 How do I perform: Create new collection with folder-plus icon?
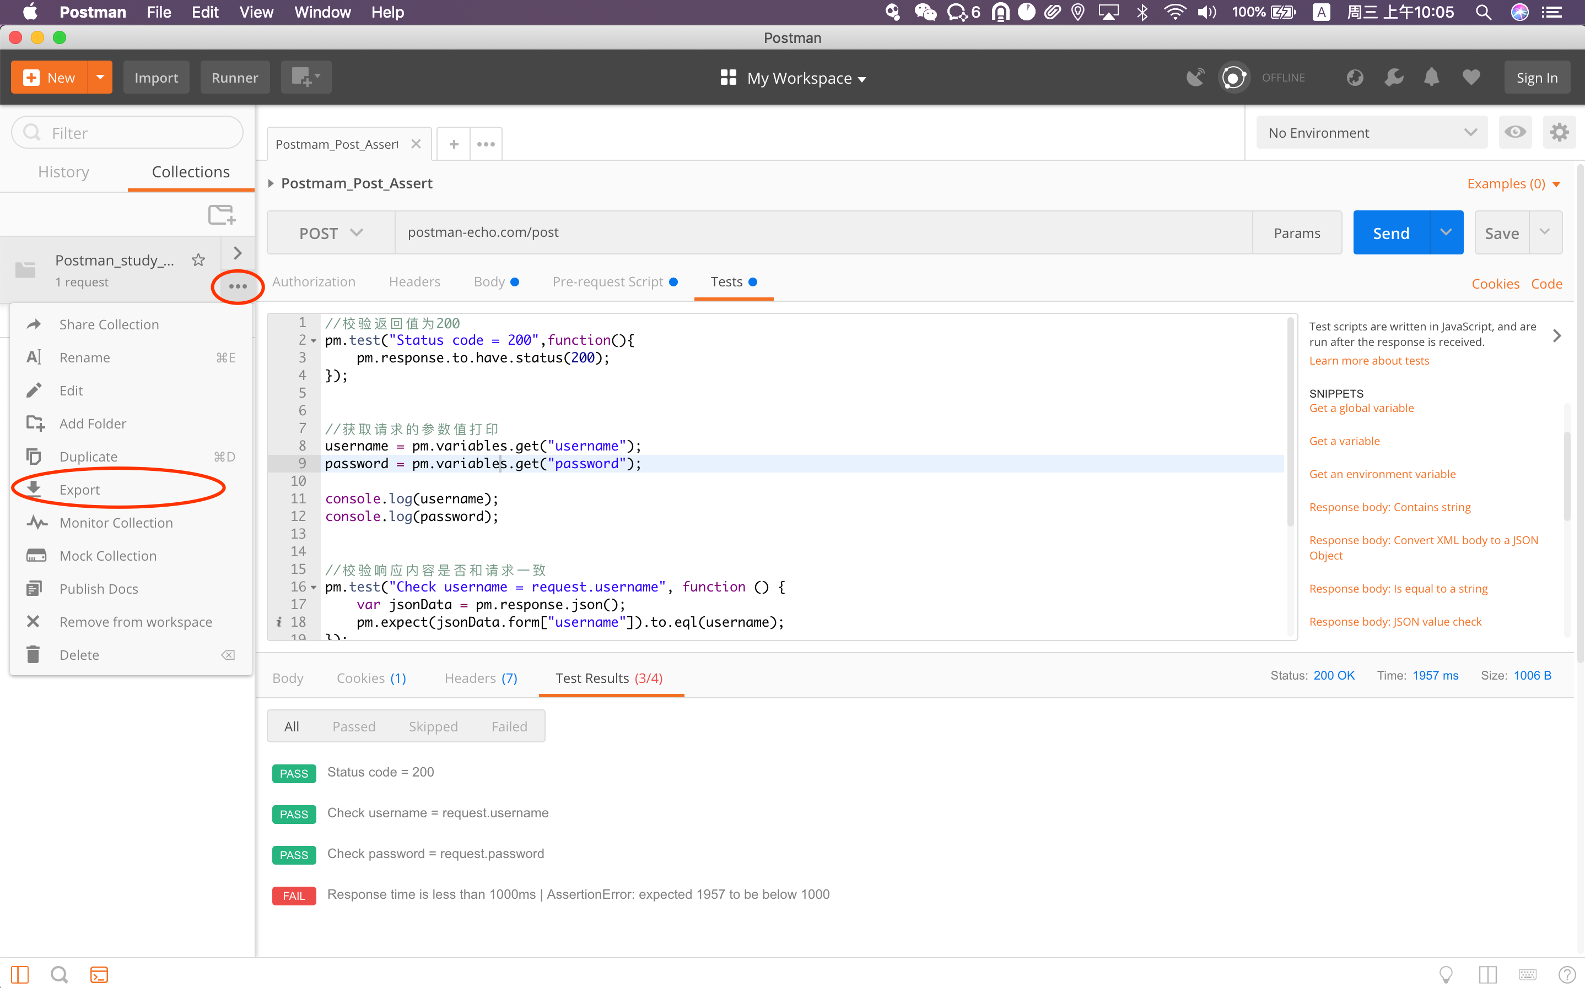click(222, 214)
